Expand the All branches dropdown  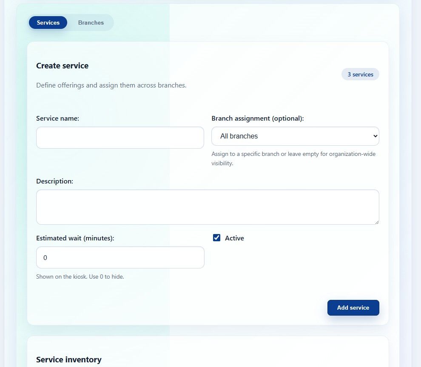point(295,136)
